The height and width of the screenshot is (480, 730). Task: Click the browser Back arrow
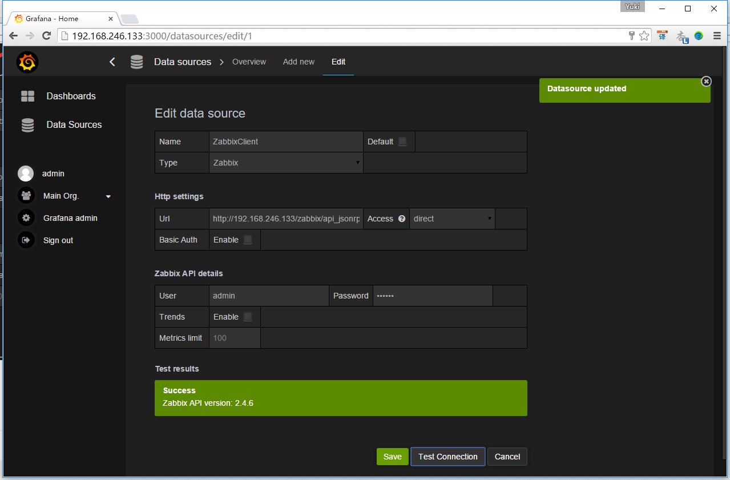[x=13, y=36]
